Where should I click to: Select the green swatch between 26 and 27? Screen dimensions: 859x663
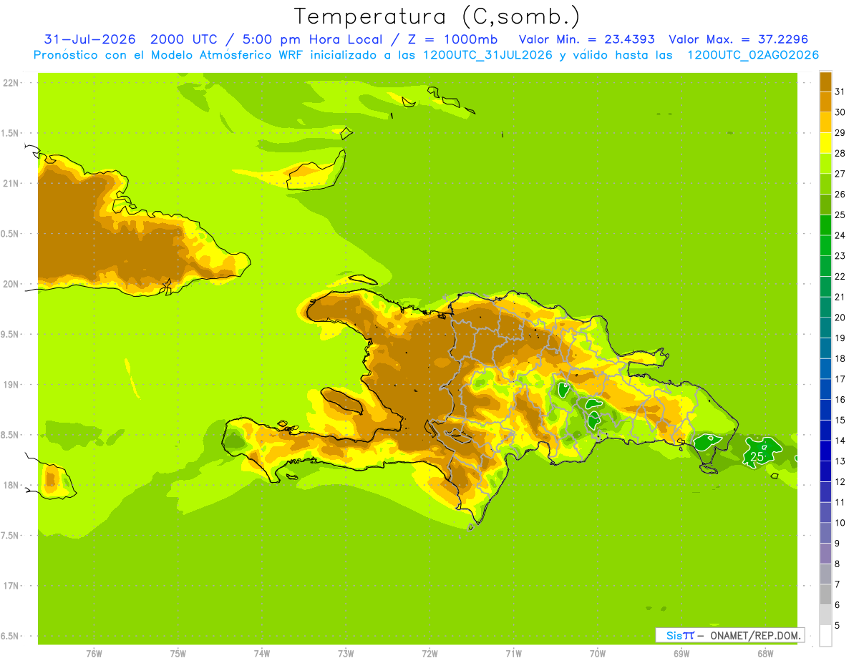(825, 184)
